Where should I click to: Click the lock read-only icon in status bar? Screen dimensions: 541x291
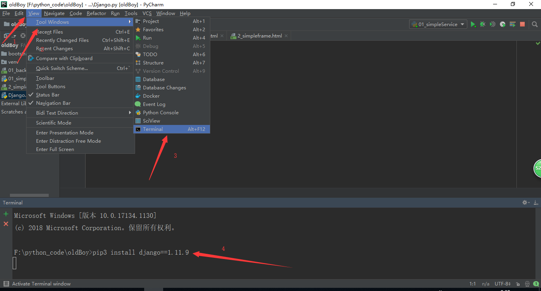(518, 284)
